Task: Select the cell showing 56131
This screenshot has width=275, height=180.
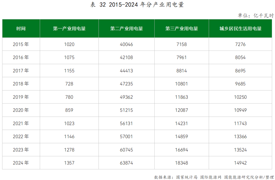Action: point(127,123)
